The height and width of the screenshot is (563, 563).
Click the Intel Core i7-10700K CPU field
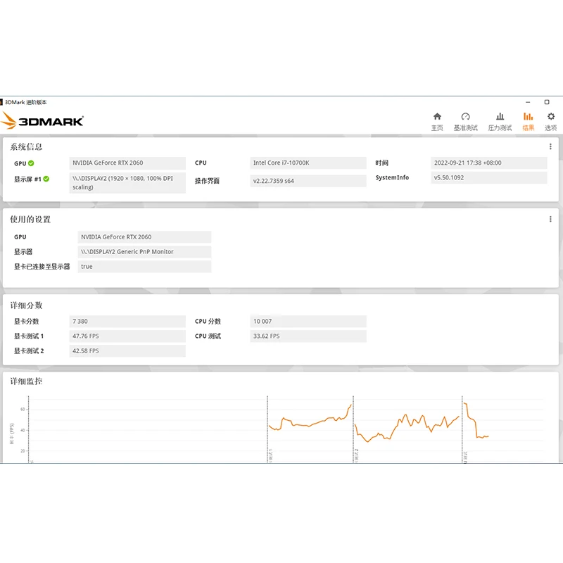(308, 163)
